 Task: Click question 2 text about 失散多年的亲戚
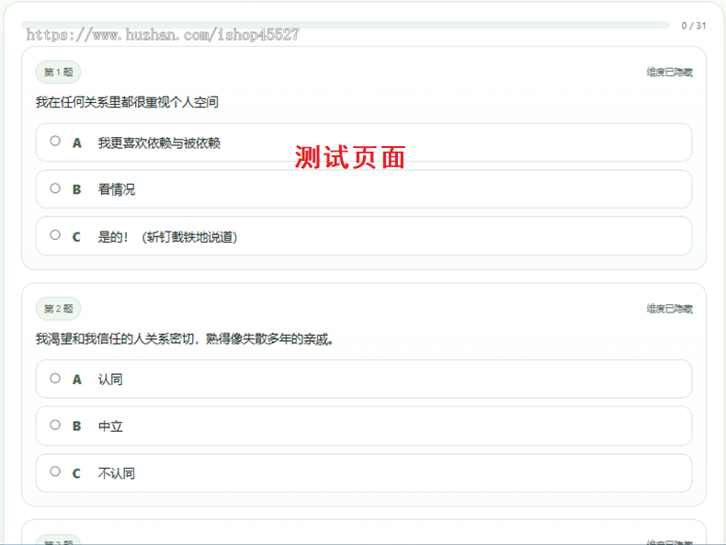coord(185,339)
